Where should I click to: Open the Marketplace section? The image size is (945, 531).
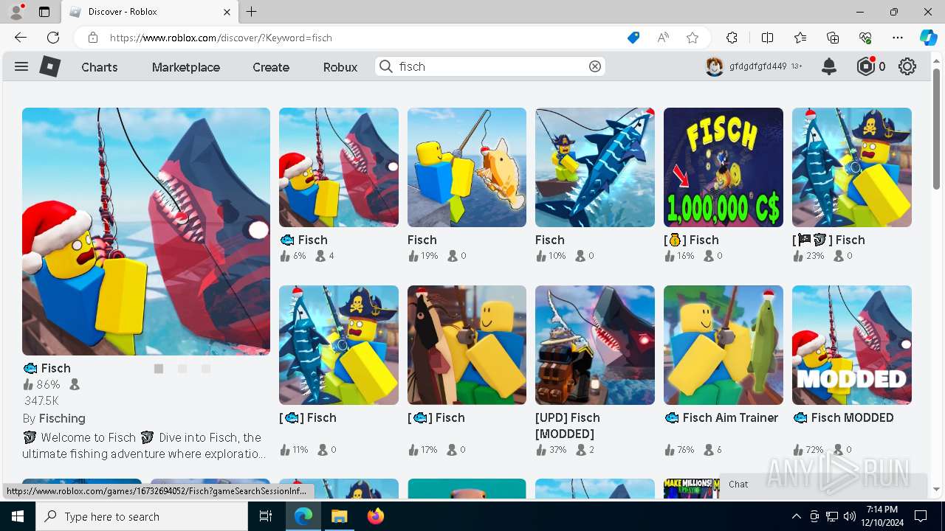pyautogui.click(x=186, y=67)
